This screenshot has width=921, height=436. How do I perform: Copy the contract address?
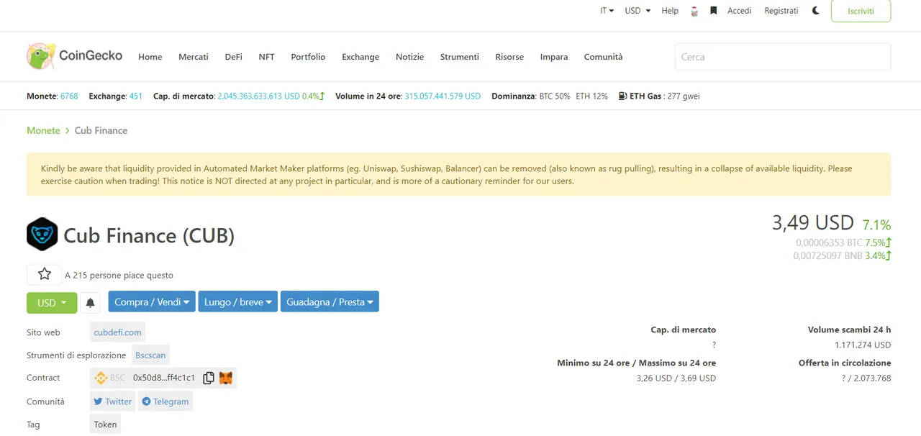209,378
